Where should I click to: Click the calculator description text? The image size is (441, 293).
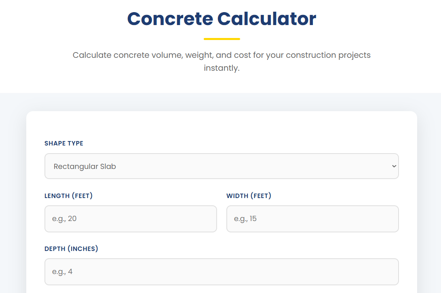pyautogui.click(x=222, y=61)
